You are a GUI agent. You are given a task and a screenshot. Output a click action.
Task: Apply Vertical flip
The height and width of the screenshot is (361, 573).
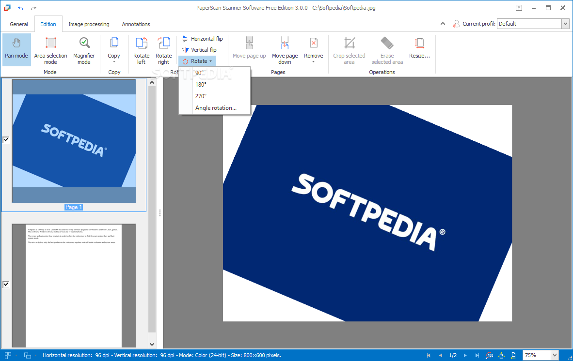coord(200,50)
